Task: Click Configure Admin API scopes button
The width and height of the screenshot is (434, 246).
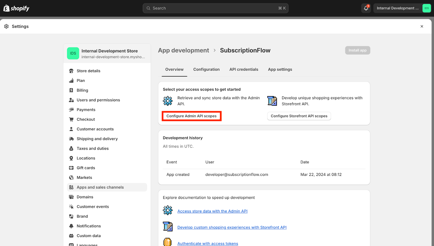Action: (192, 116)
